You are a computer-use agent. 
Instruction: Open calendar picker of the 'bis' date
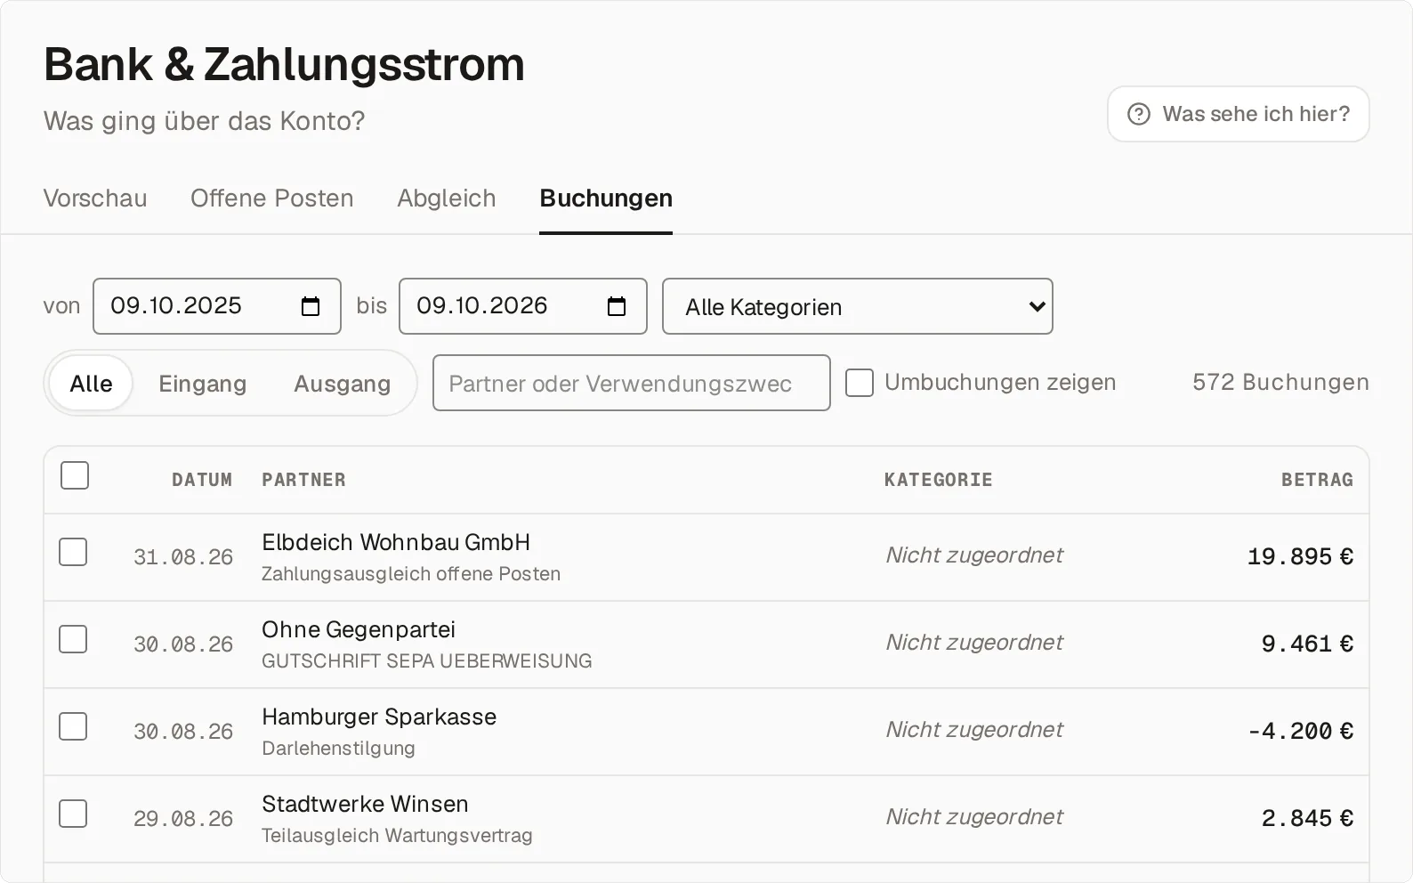tap(617, 306)
